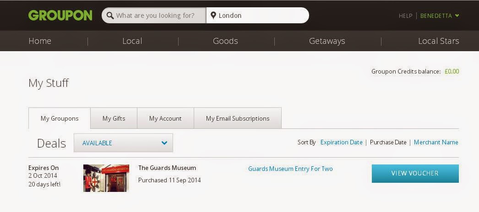This screenshot has height=212, width=479.
Task: Click the Guards Museum deal thumbnail
Action: [106, 178]
